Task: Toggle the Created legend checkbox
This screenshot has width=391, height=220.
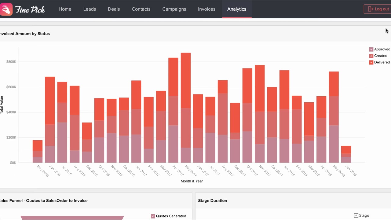Action: [371, 56]
